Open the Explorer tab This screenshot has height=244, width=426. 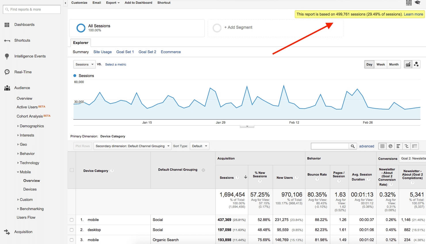[x=81, y=43]
